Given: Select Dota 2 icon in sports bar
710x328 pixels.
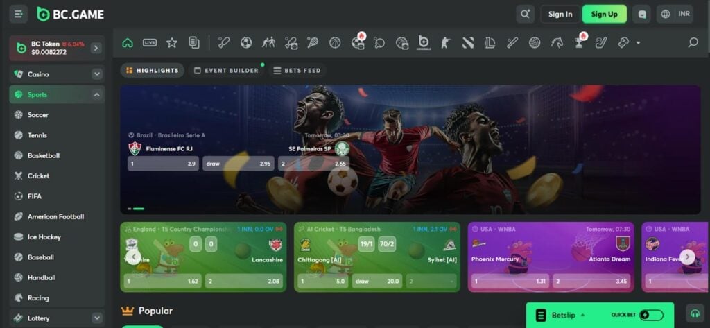Looking at the screenshot, I should [468, 42].
